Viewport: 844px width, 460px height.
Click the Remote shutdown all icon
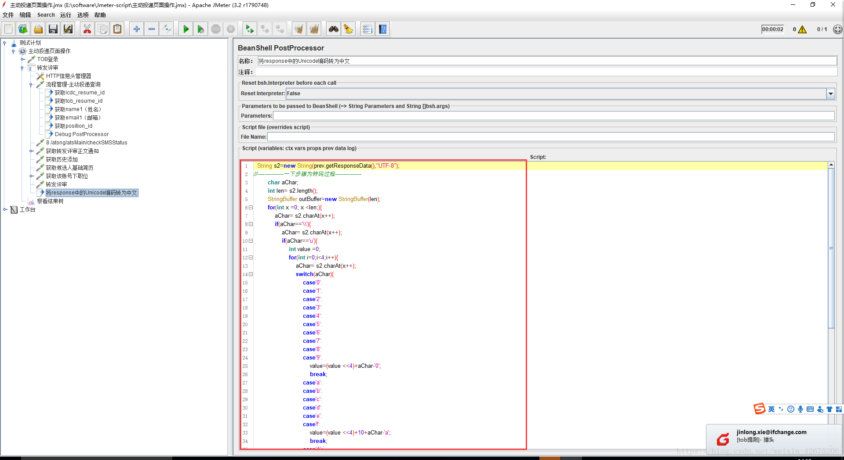[x=280, y=29]
